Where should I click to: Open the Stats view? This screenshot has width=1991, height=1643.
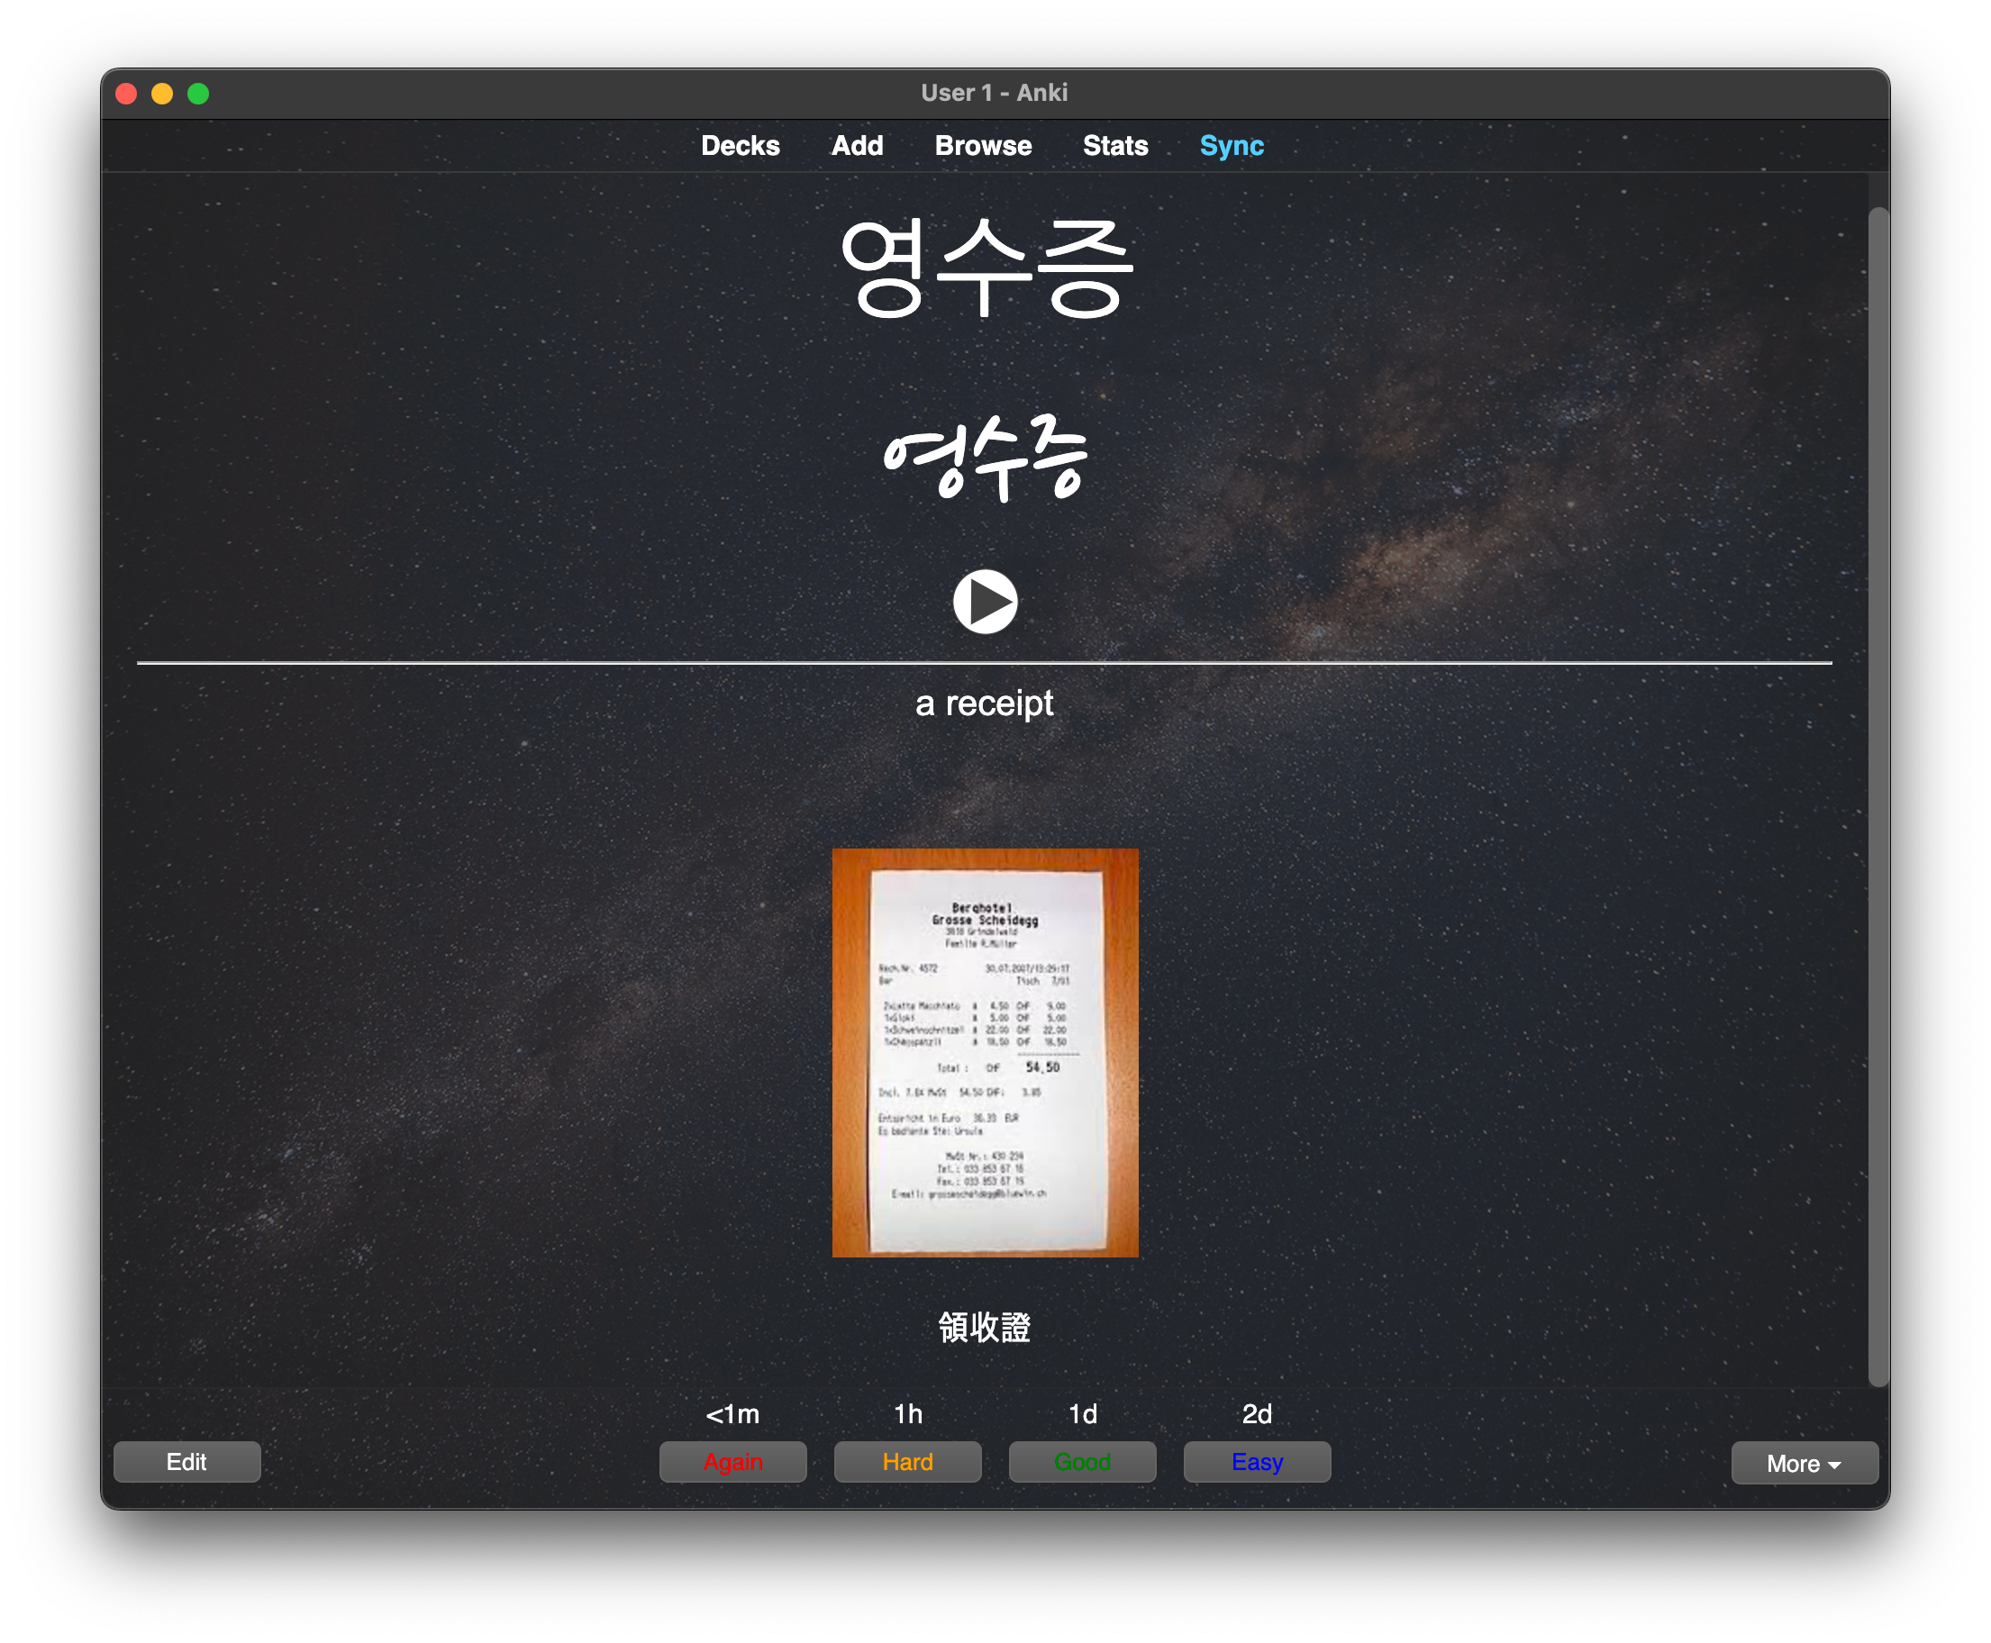(1114, 146)
